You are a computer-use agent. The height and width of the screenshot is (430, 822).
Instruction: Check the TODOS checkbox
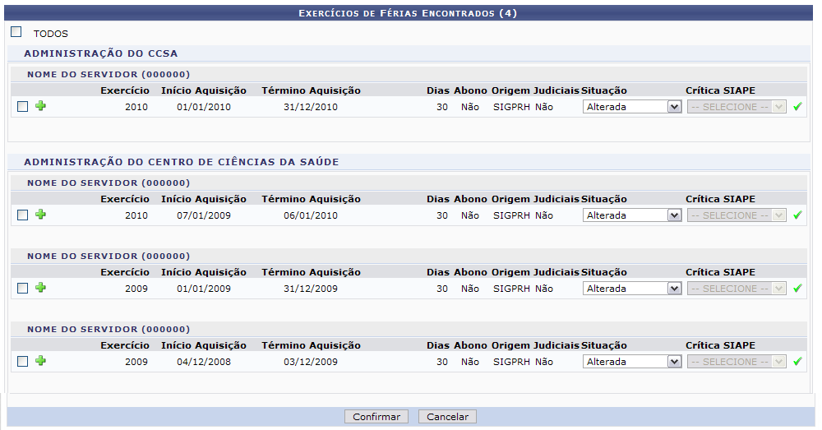point(16,33)
